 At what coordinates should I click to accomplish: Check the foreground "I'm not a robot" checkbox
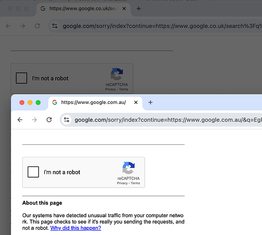pyautogui.click(x=33, y=172)
